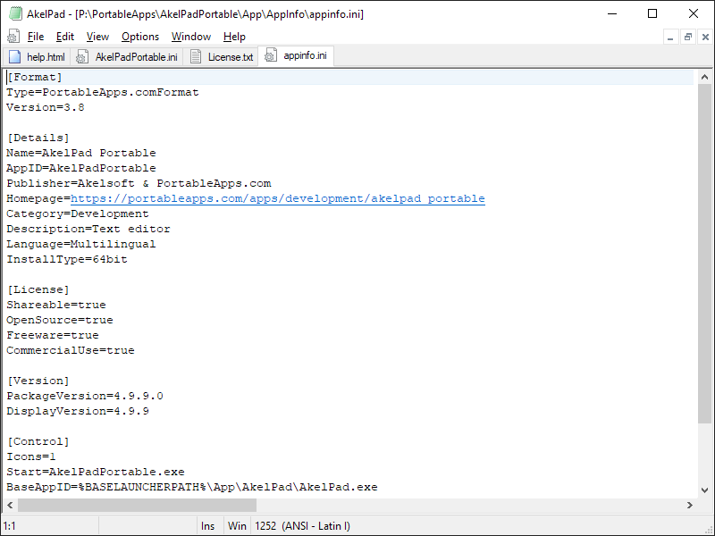
Task: Click the License.txt tab document icon
Action: click(x=196, y=56)
